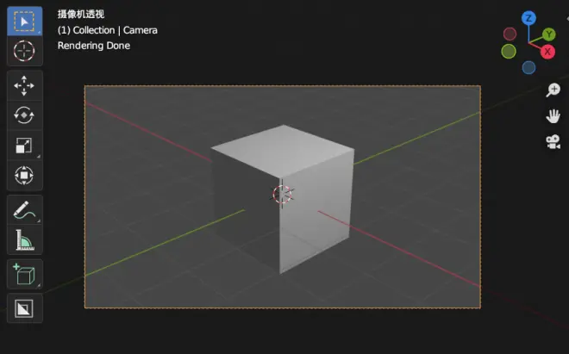Pick the Measure ruler tool
The height and width of the screenshot is (354, 569).
[24, 239]
